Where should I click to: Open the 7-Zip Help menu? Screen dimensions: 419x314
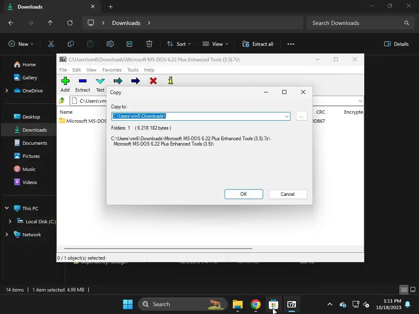[x=149, y=70]
